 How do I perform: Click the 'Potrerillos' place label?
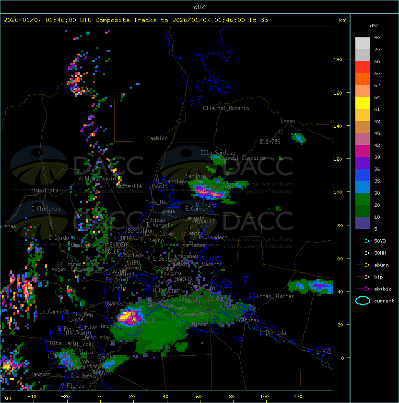pos(80,264)
